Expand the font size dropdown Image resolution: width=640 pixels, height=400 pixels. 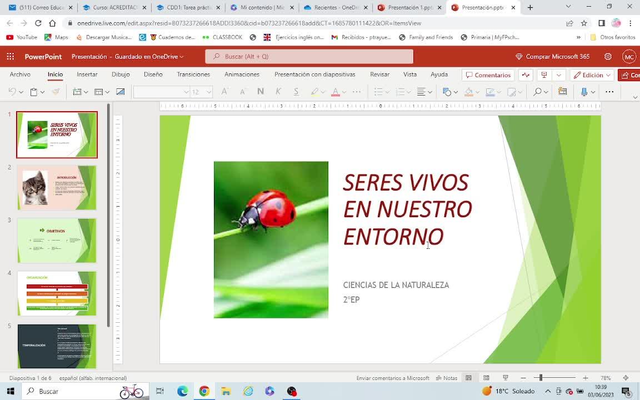coord(209,92)
